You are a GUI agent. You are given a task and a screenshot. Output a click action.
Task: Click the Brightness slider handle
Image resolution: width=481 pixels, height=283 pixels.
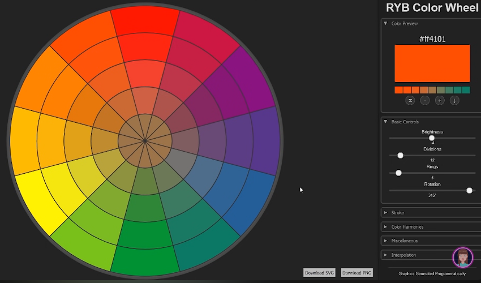coord(432,138)
